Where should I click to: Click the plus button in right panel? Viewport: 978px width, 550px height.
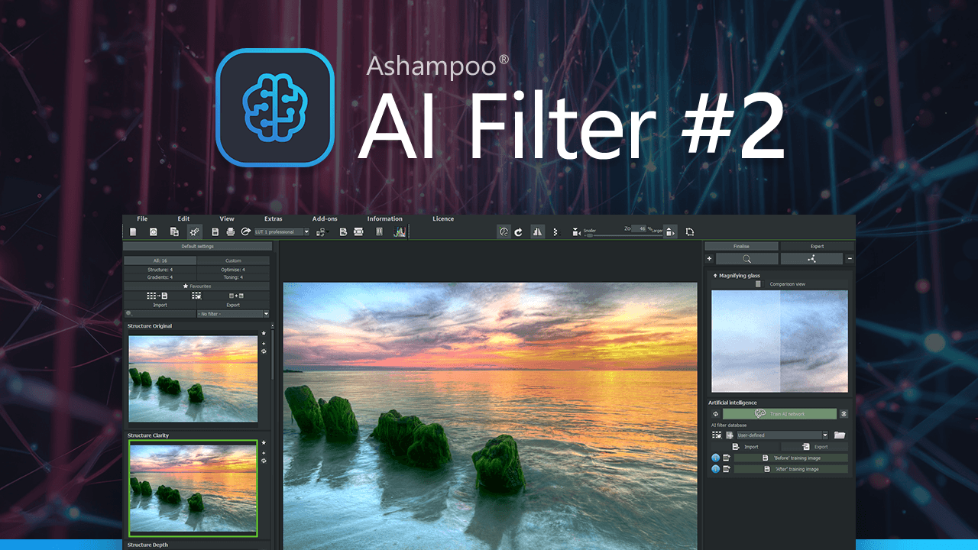click(709, 259)
